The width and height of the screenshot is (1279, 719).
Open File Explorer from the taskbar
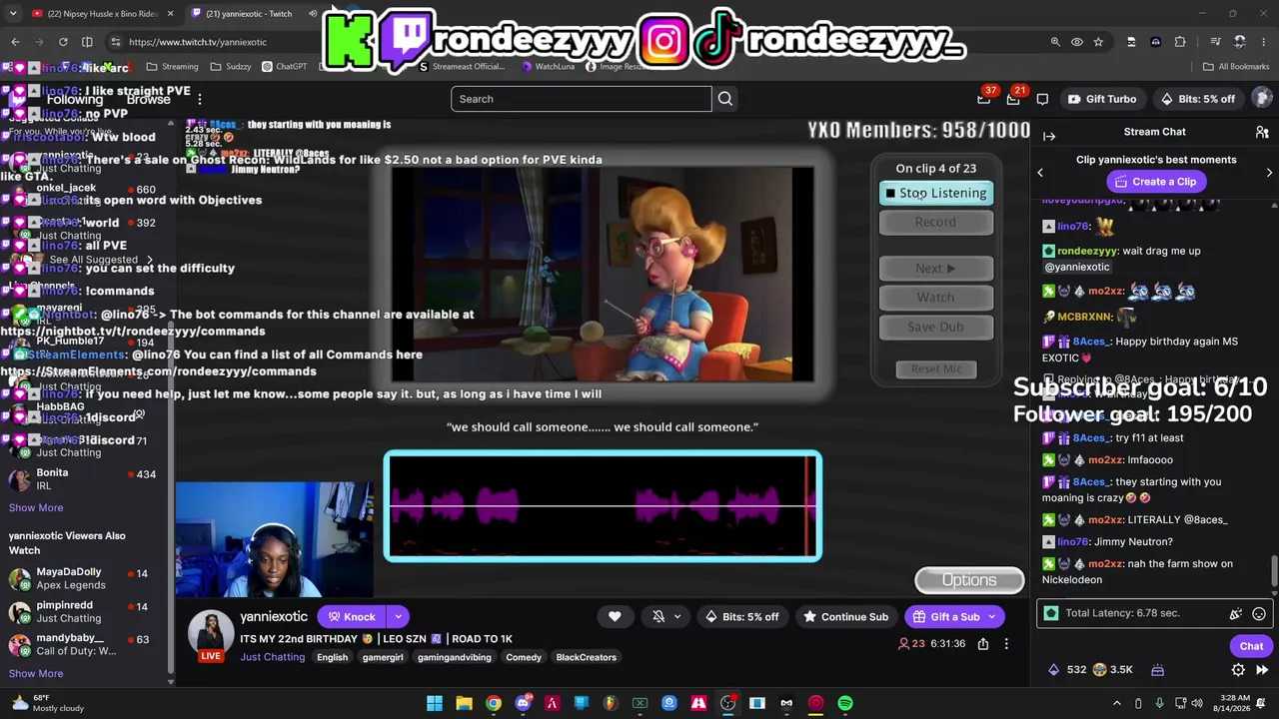(464, 703)
